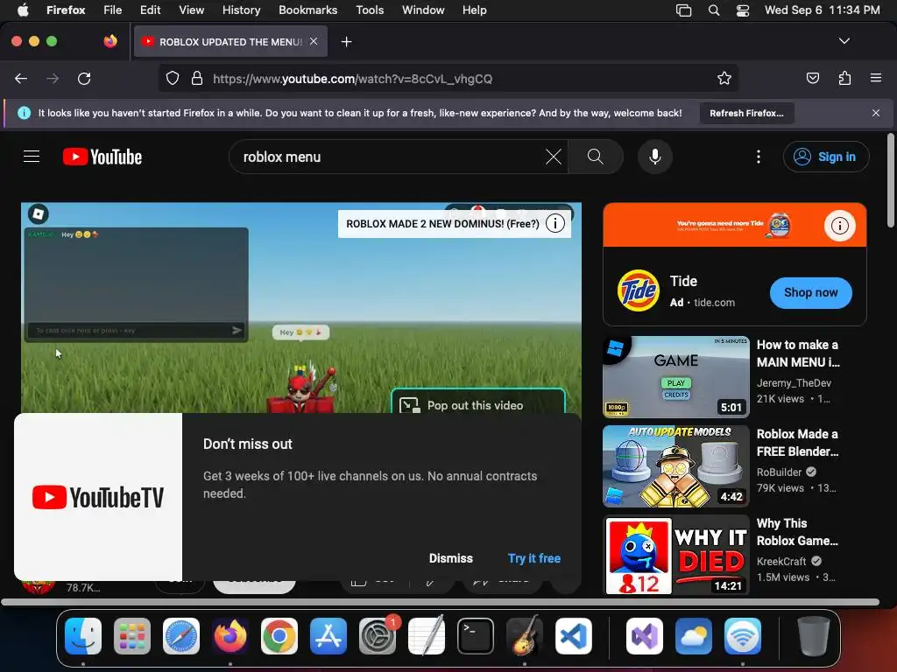The height and width of the screenshot is (672, 897).
Task: Click the Sign in button
Action: pyautogui.click(x=826, y=157)
